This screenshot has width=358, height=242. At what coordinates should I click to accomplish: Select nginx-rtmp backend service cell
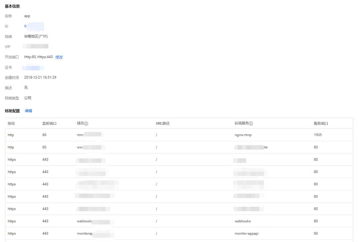pyautogui.click(x=243, y=135)
